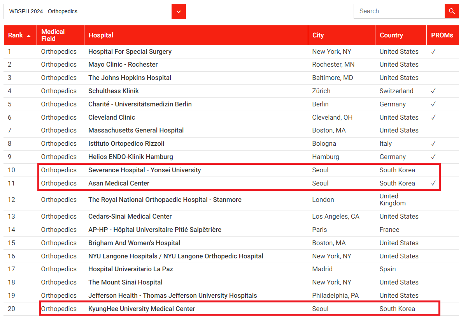Sort by PROMs column header

click(442, 35)
